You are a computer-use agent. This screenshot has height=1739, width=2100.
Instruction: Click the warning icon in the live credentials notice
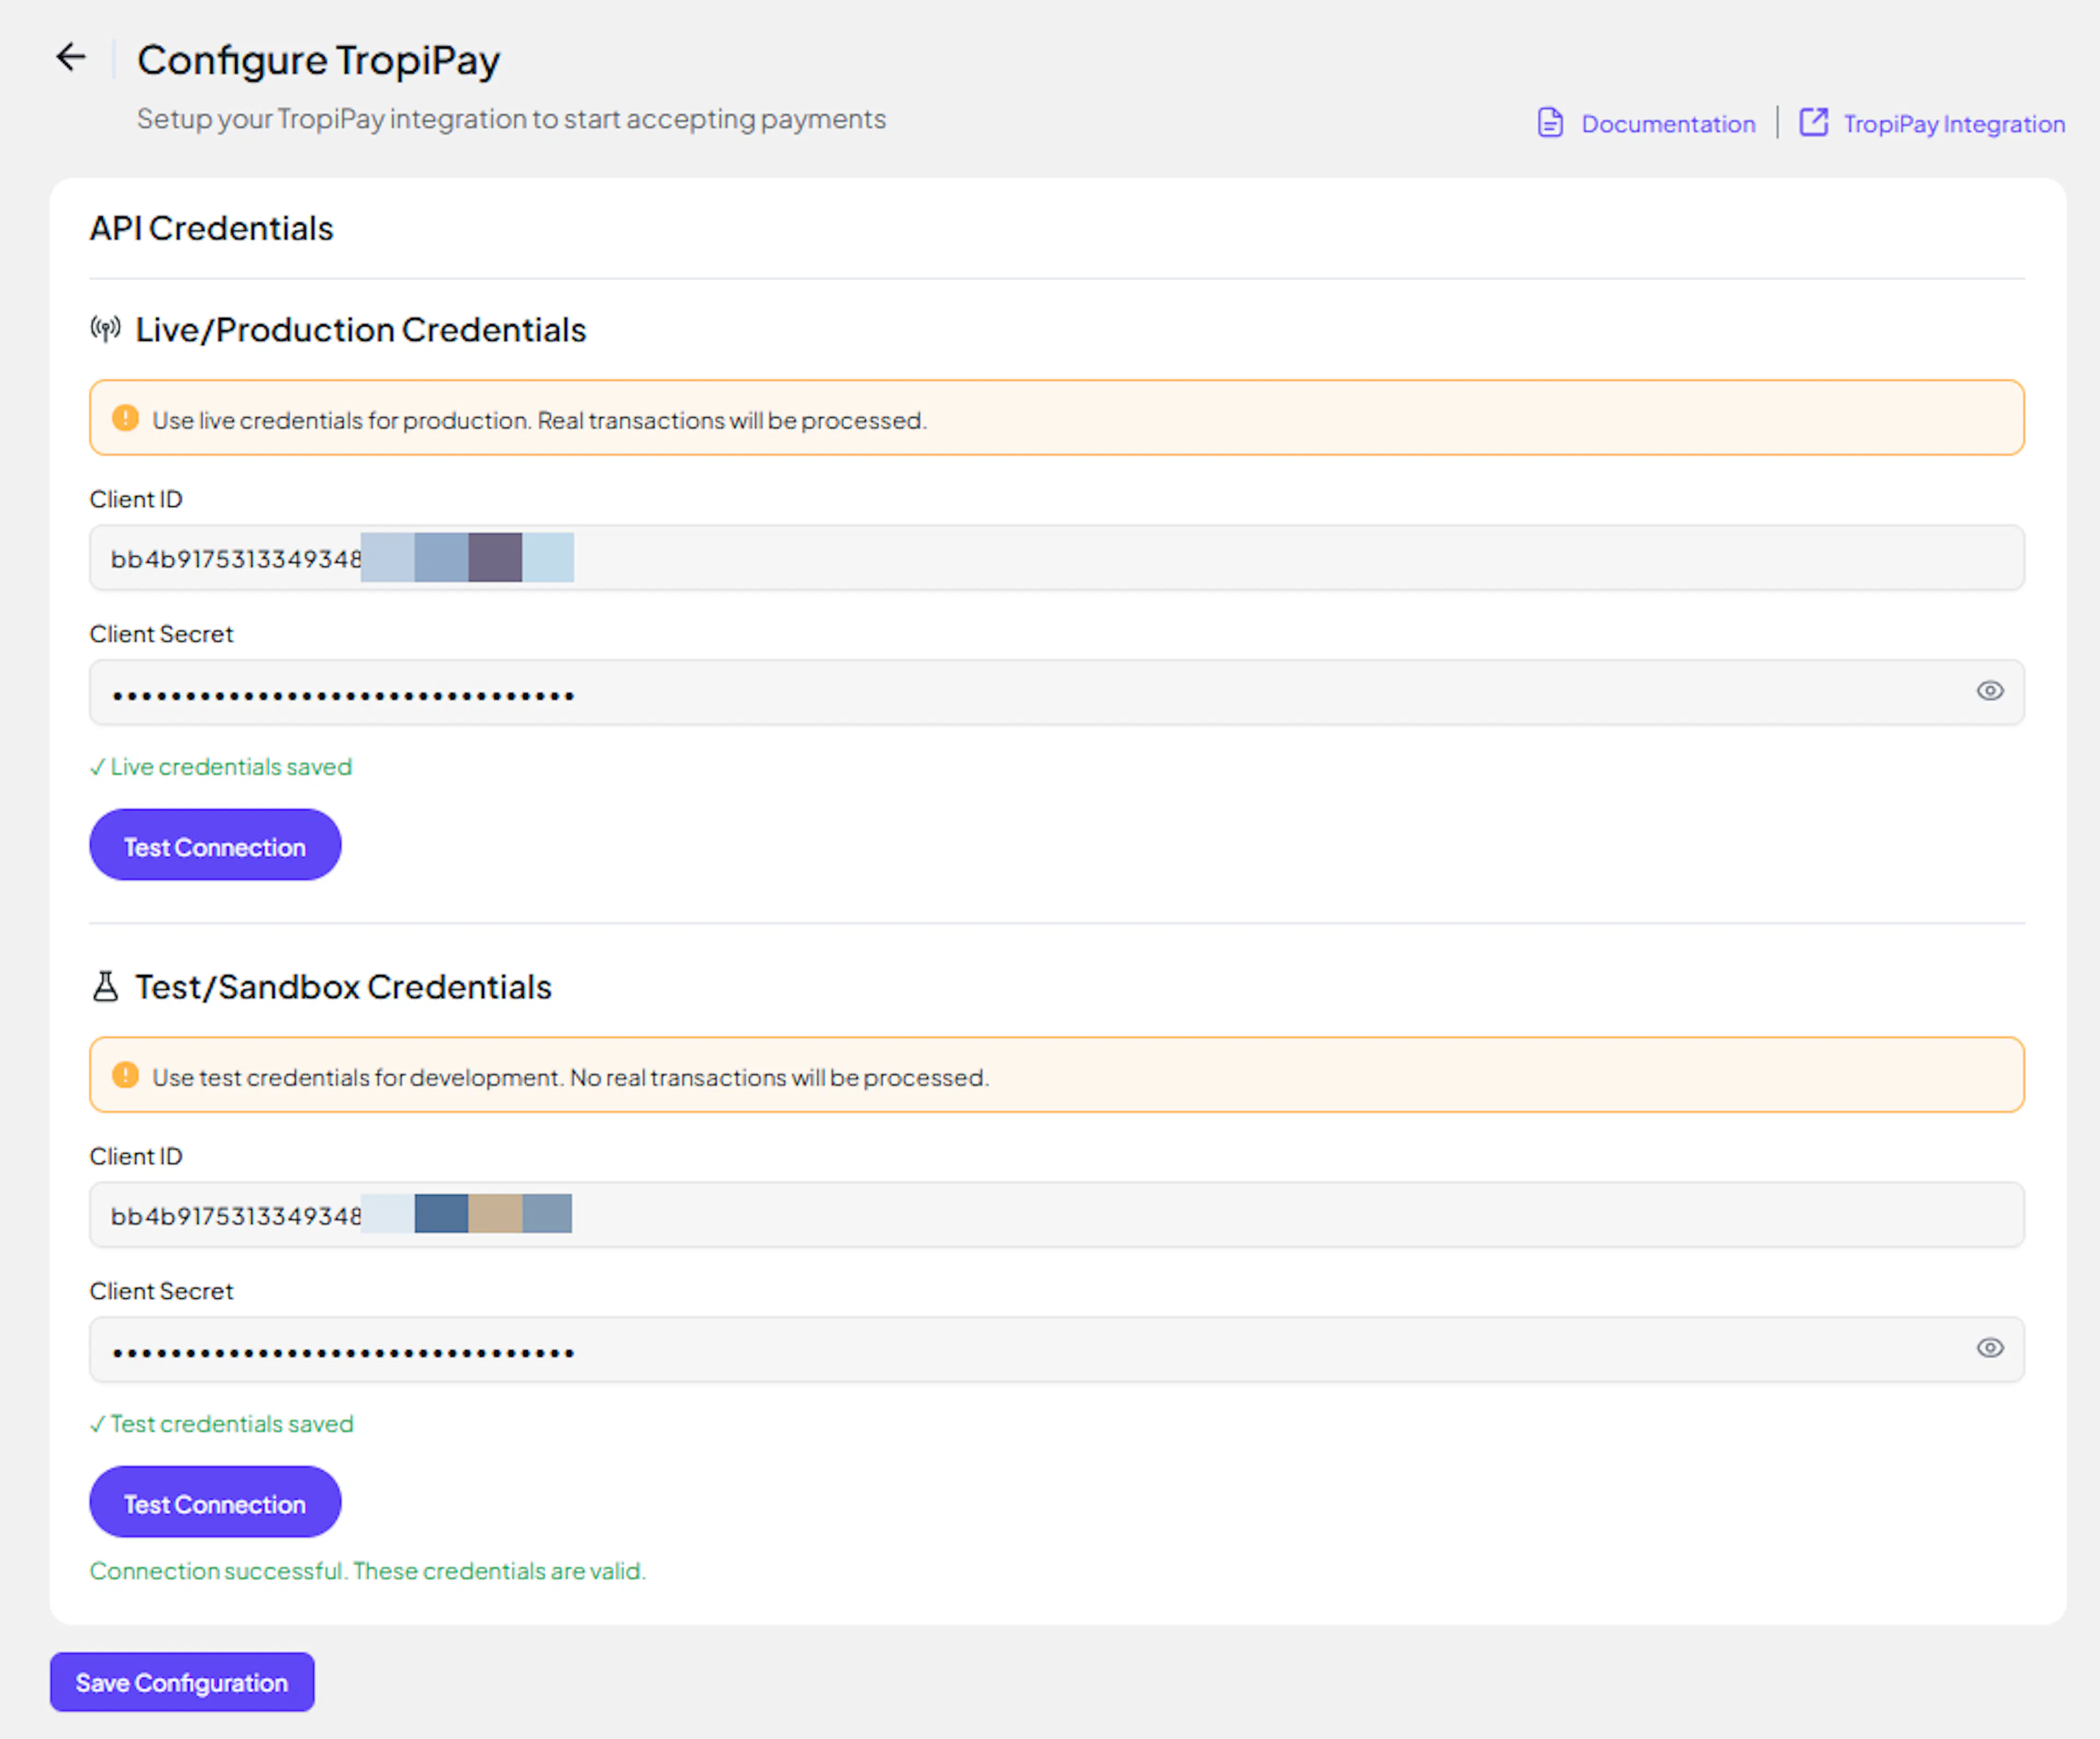point(125,418)
